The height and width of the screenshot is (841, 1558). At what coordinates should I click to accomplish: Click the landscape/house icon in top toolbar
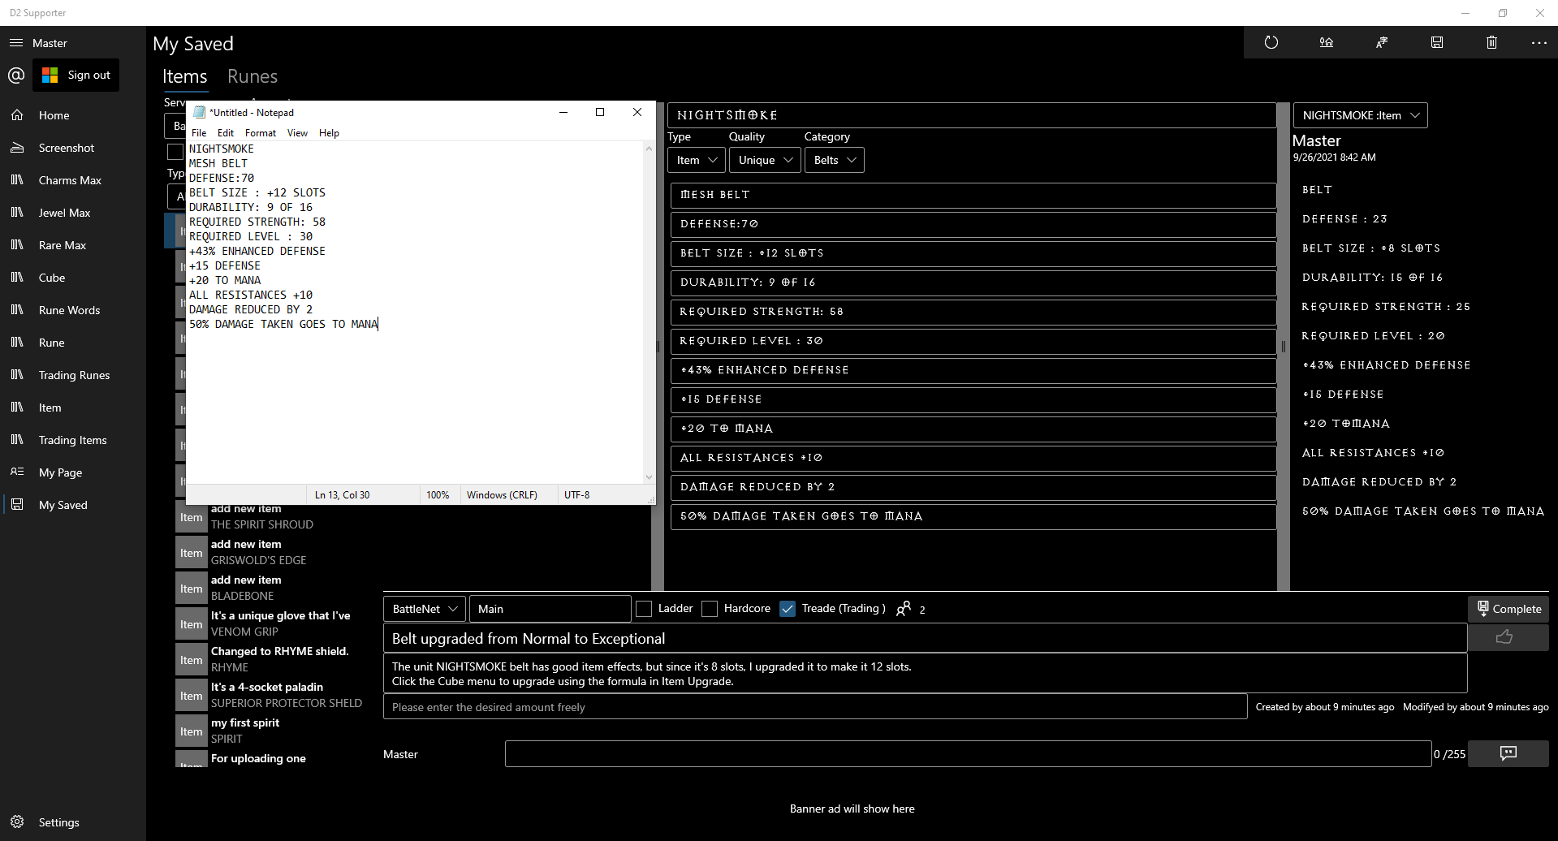pos(1327,42)
